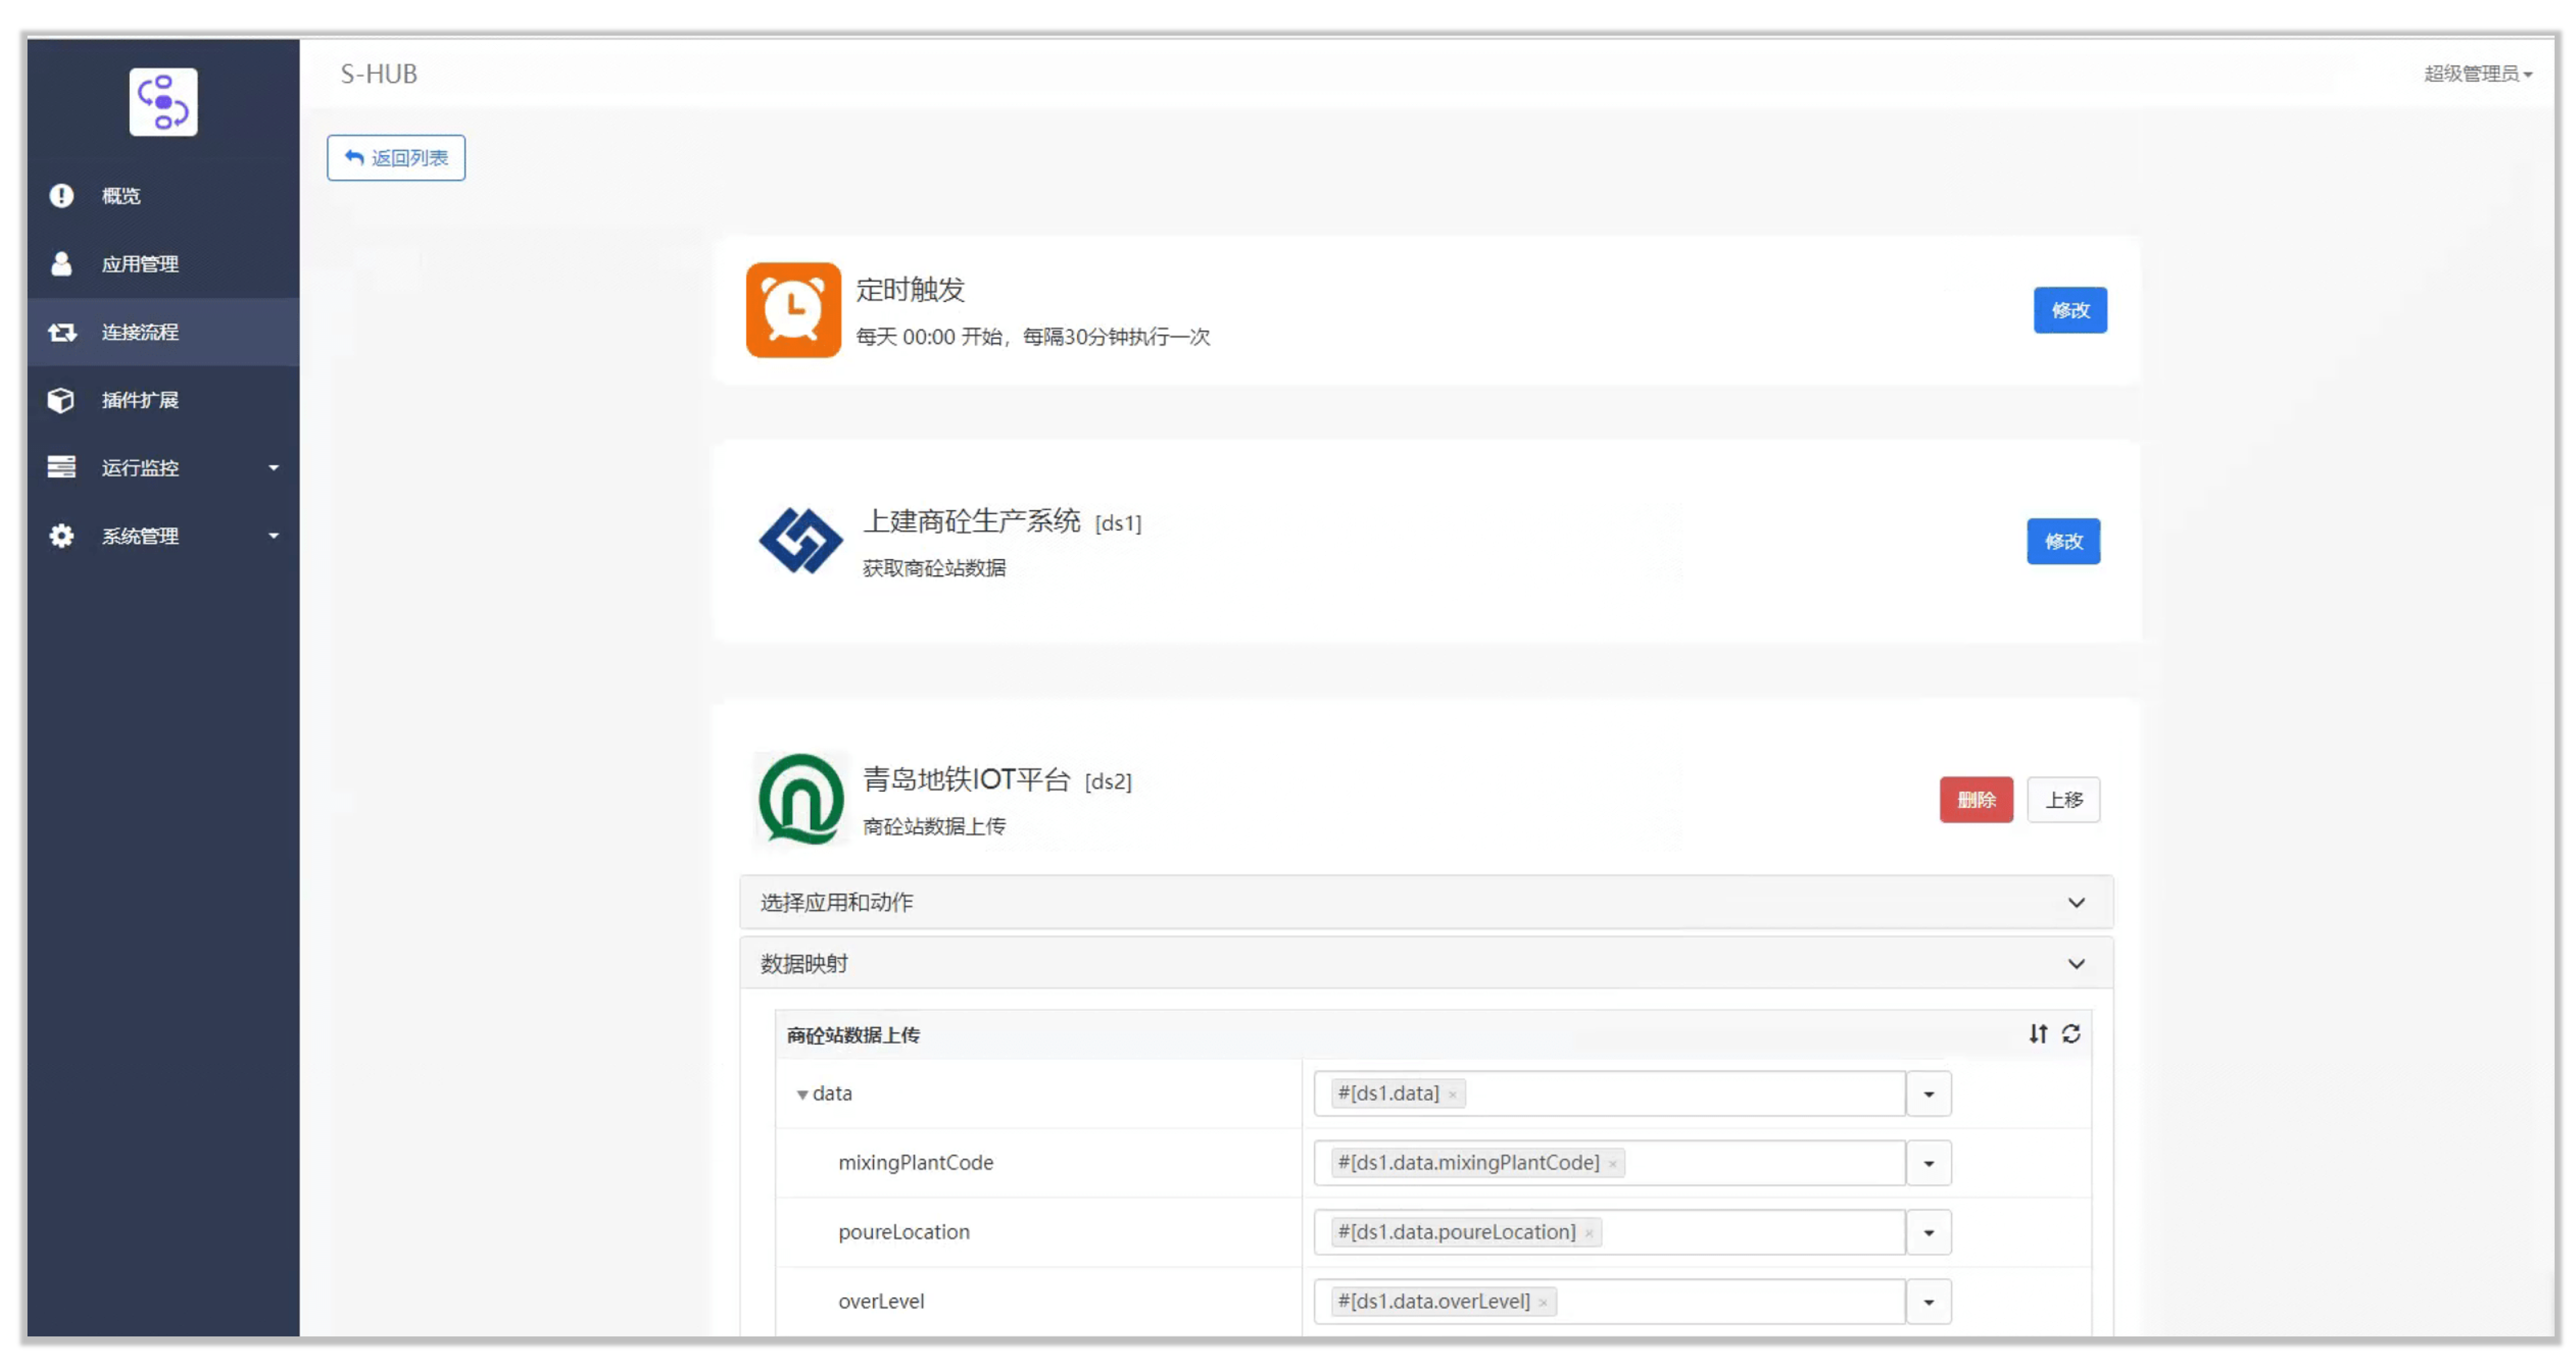
Task: Expand 系统管理 submenu arrow
Action: pos(273,536)
